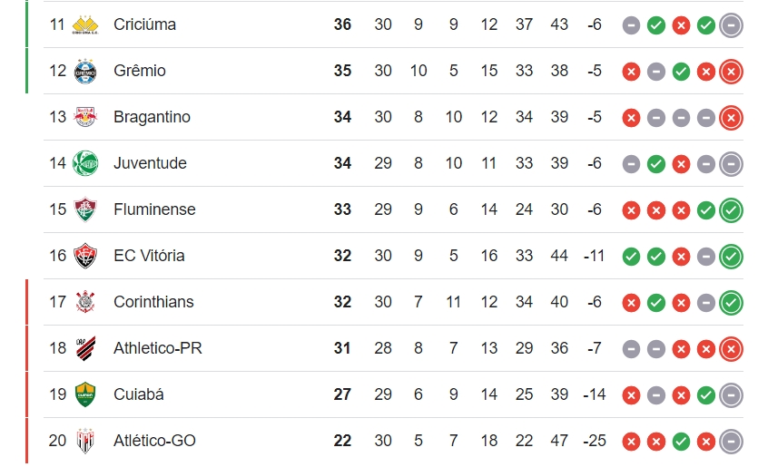This screenshot has height=467, width=758.
Task: Open the Corinthians team name link
Action: tap(153, 302)
